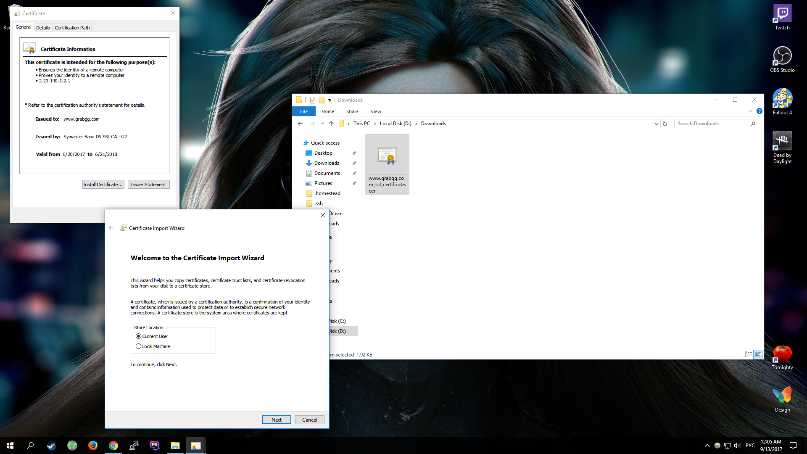Show hidden system tray icons
Image resolution: width=807 pixels, height=454 pixels.
(x=707, y=446)
